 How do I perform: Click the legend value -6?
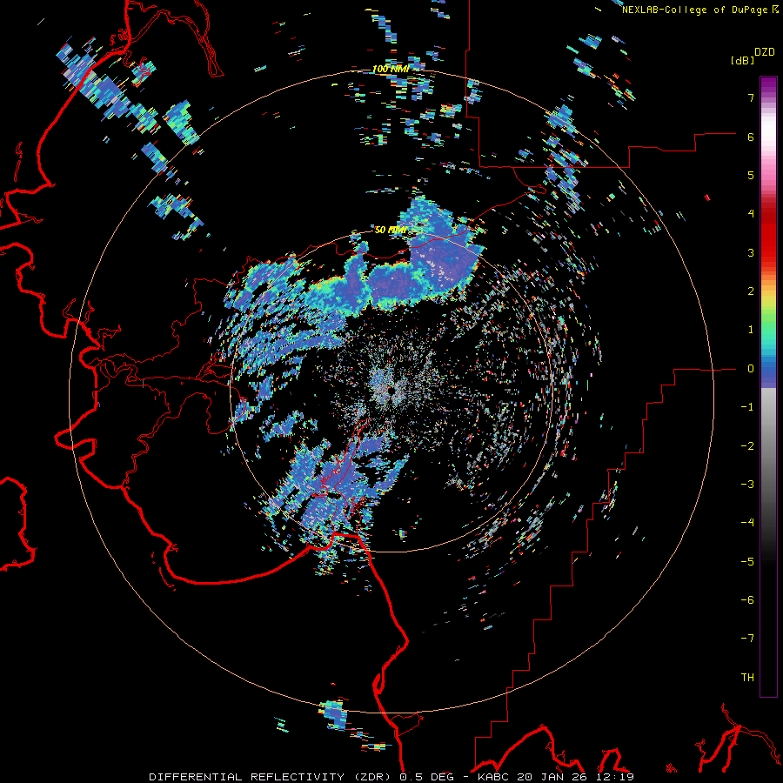747,600
